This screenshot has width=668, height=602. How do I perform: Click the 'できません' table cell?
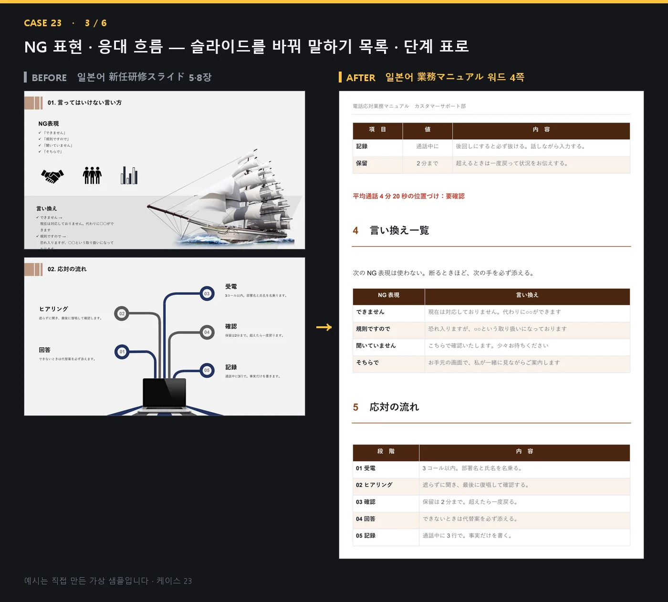coord(389,313)
